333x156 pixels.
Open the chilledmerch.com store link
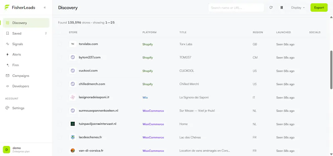92,84
